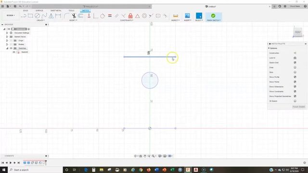Toggle visibility eye of Sketches folder

(11, 48)
